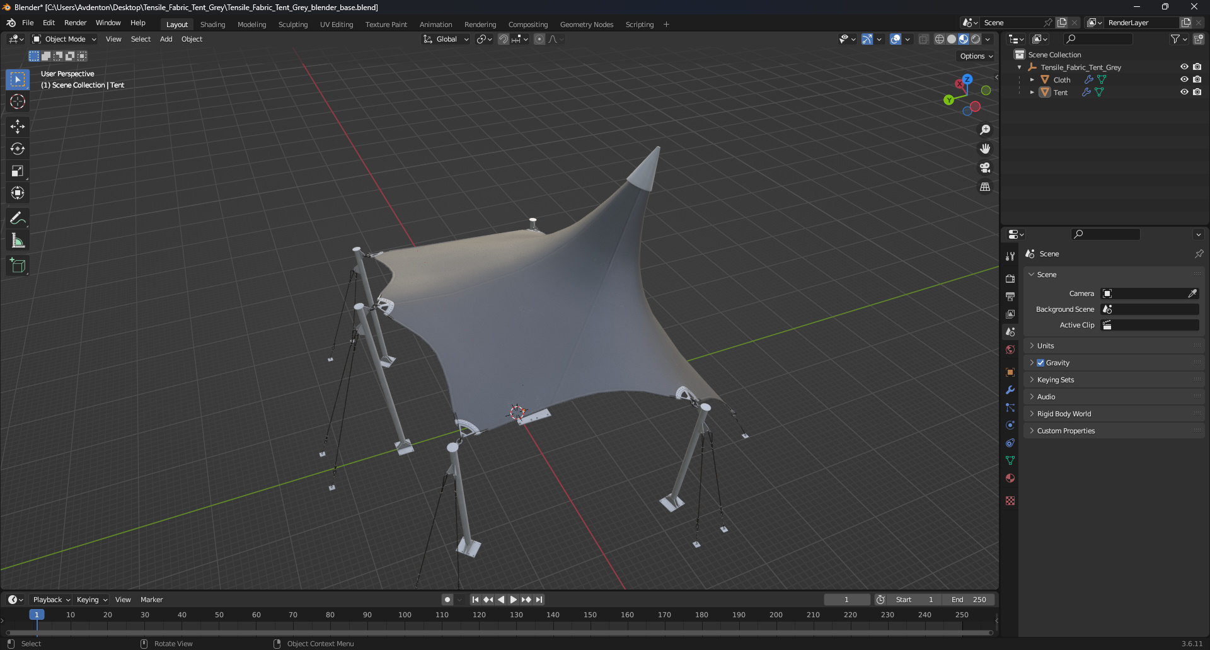The width and height of the screenshot is (1210, 650).
Task: Open the Modifiers properties tab
Action: coord(1010,390)
